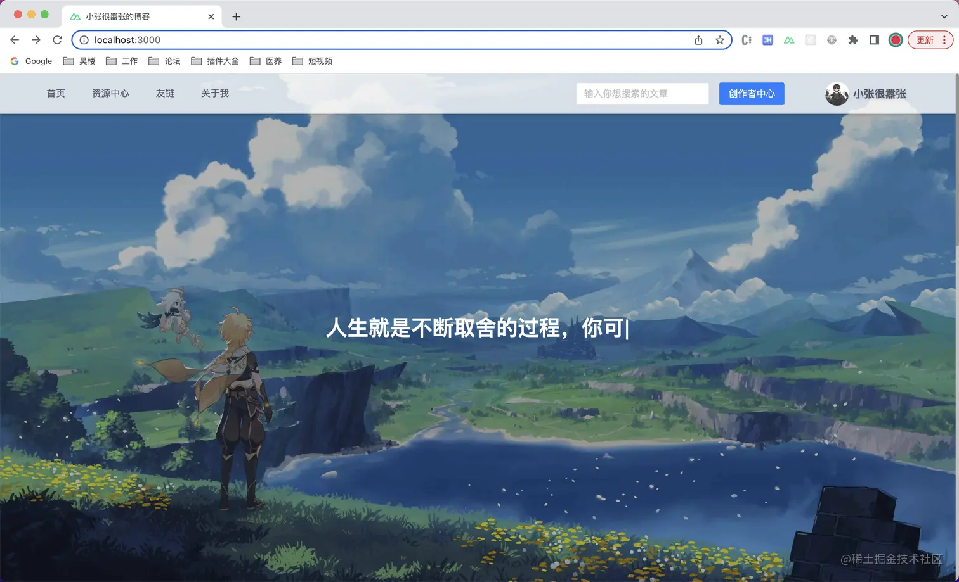Open 友链 in blog navigation
Viewport: 959px width, 582px height.
tap(165, 93)
